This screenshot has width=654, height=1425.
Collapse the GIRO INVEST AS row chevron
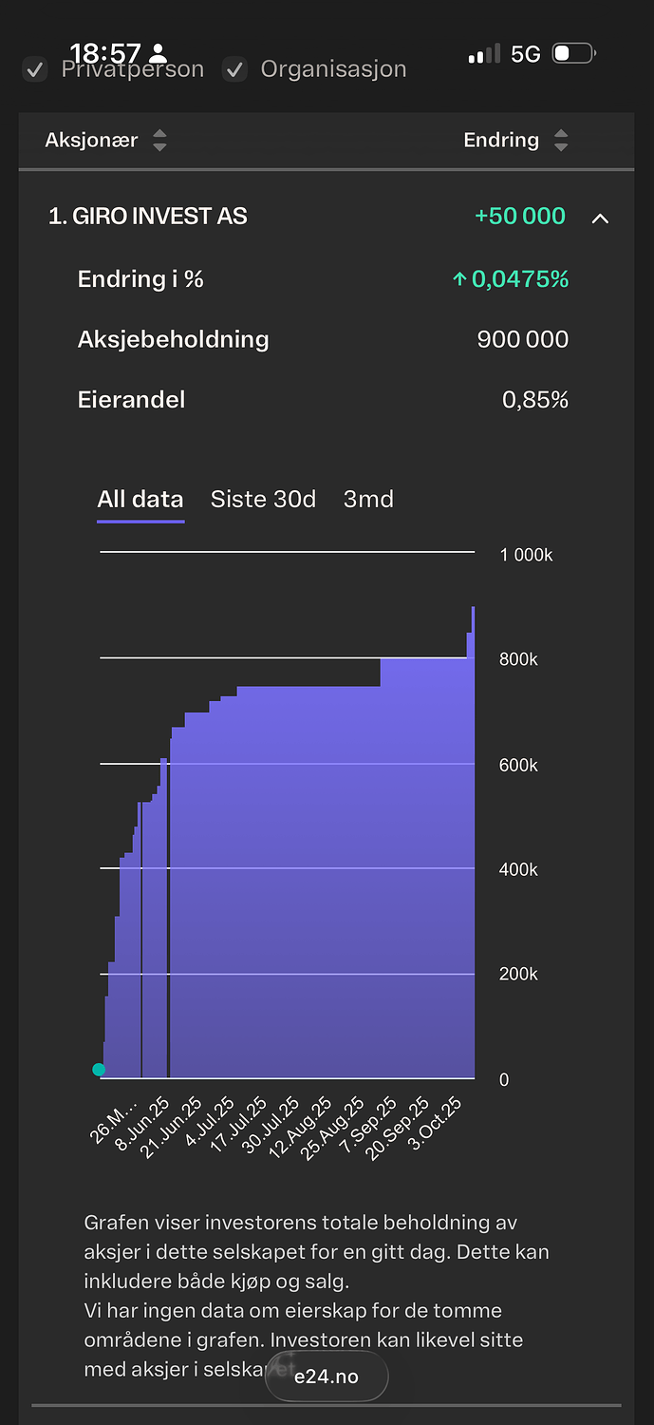[x=600, y=218]
